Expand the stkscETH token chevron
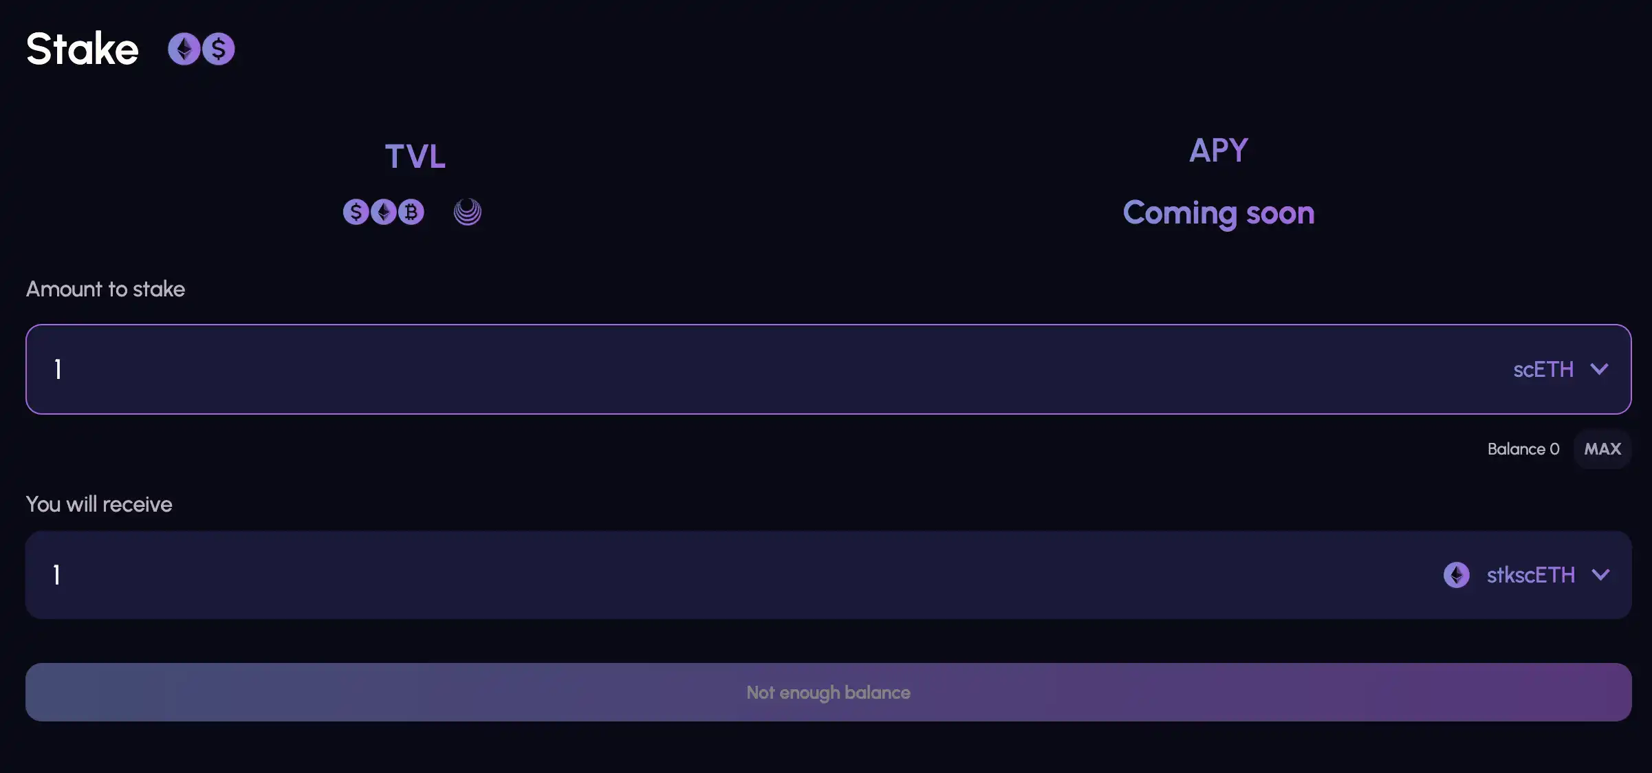This screenshot has width=1652, height=773. 1600,575
